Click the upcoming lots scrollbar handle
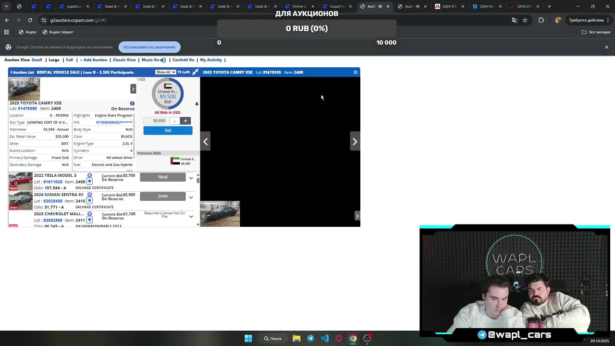 click(197, 180)
